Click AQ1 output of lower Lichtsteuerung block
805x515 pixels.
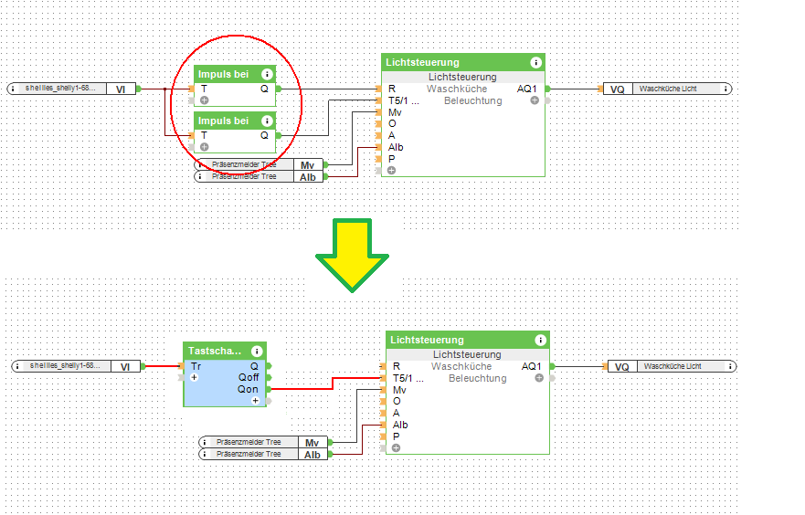(x=532, y=366)
